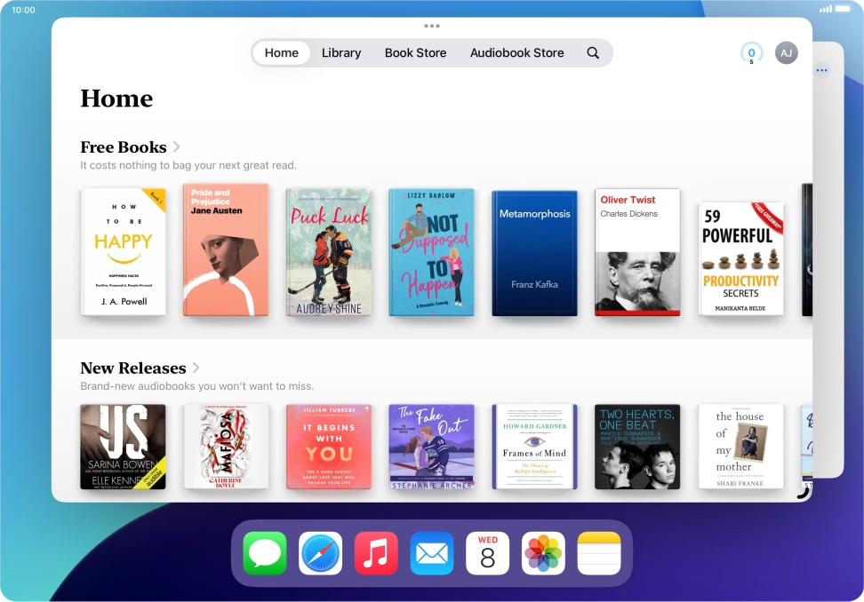Open the Music app

pos(376,552)
